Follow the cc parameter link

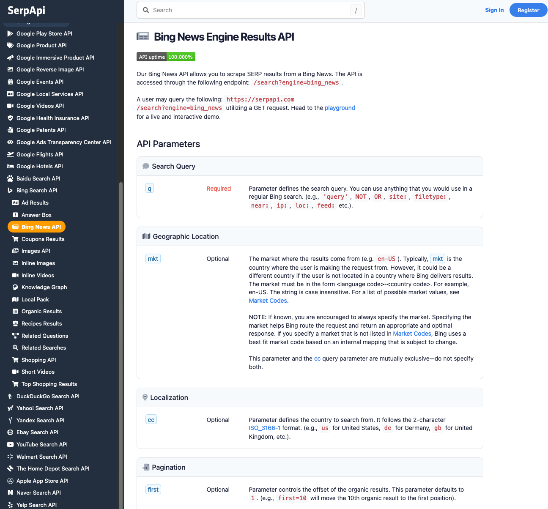tap(318, 358)
